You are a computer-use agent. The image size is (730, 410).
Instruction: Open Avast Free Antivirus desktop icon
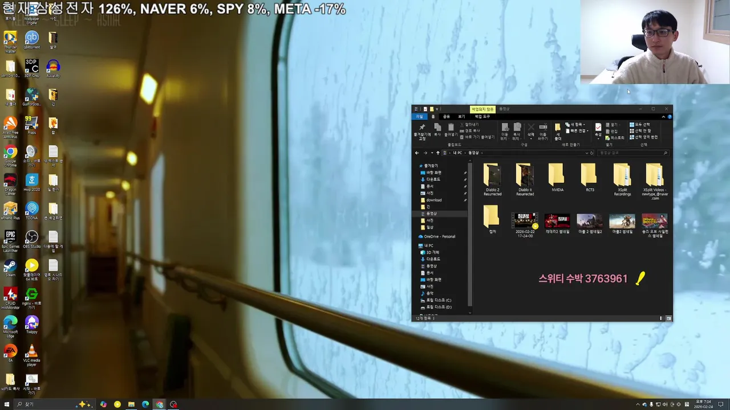click(10, 128)
